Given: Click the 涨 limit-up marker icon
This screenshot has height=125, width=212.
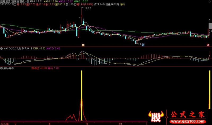Looking at the screenshot, I should coord(208,45).
